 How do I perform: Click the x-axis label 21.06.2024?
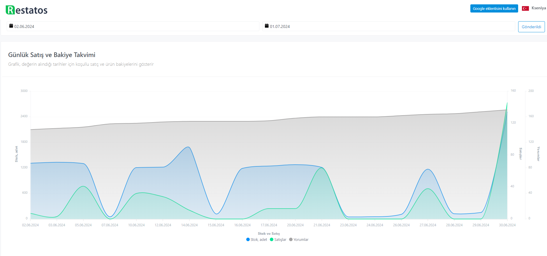pyautogui.click(x=322, y=225)
